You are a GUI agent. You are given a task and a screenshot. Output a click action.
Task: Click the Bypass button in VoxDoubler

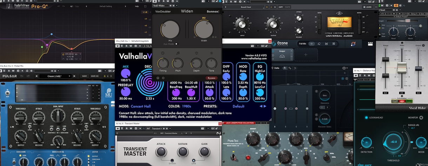(212, 78)
